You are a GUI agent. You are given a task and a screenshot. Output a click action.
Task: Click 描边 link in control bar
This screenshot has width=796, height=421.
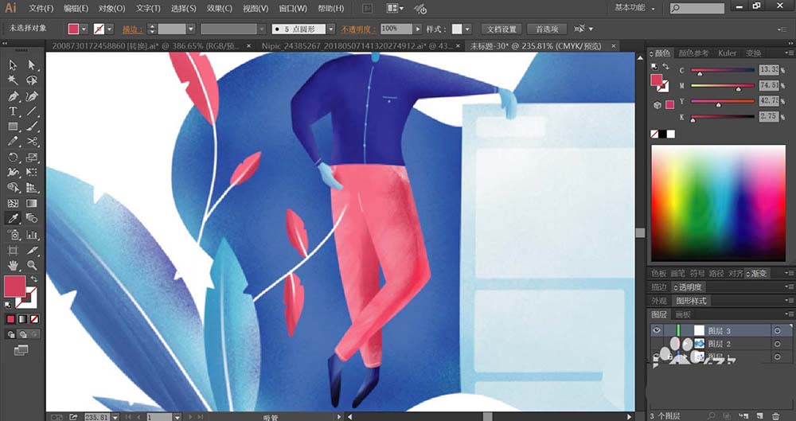click(132, 29)
